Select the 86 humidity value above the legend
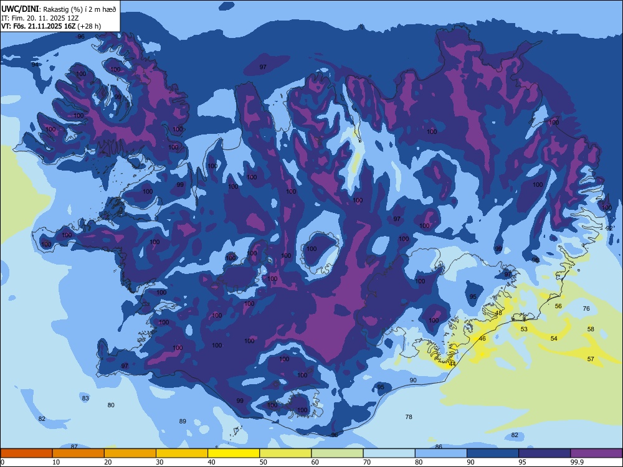 coord(439,446)
